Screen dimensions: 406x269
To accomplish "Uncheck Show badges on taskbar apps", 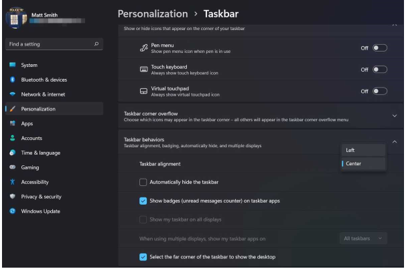I will point(143,201).
